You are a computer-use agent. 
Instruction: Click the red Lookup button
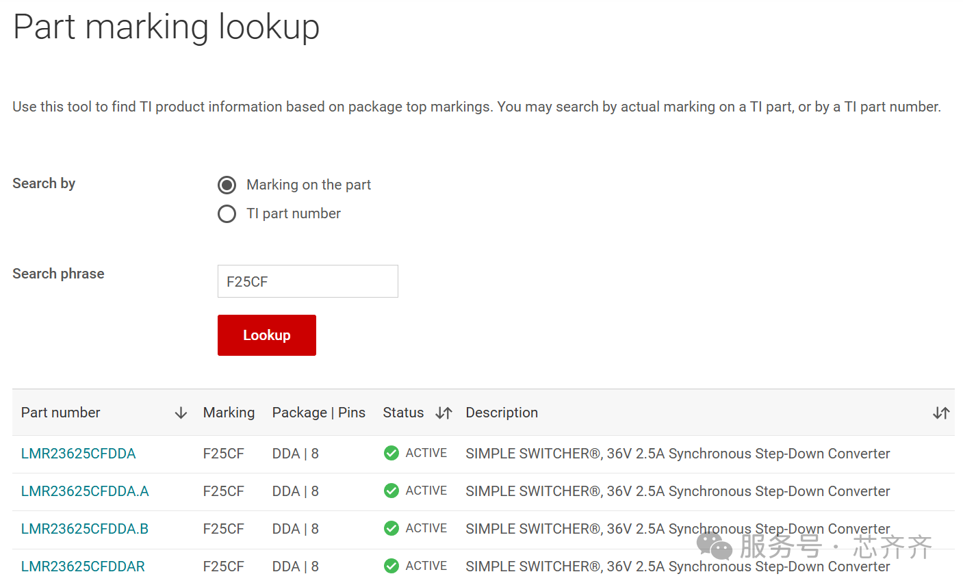[267, 335]
